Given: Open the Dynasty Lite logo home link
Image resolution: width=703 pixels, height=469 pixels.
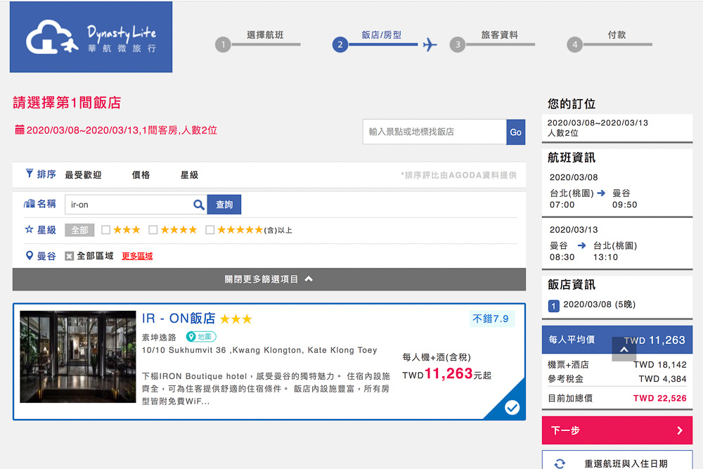Looking at the screenshot, I should pos(91,37).
